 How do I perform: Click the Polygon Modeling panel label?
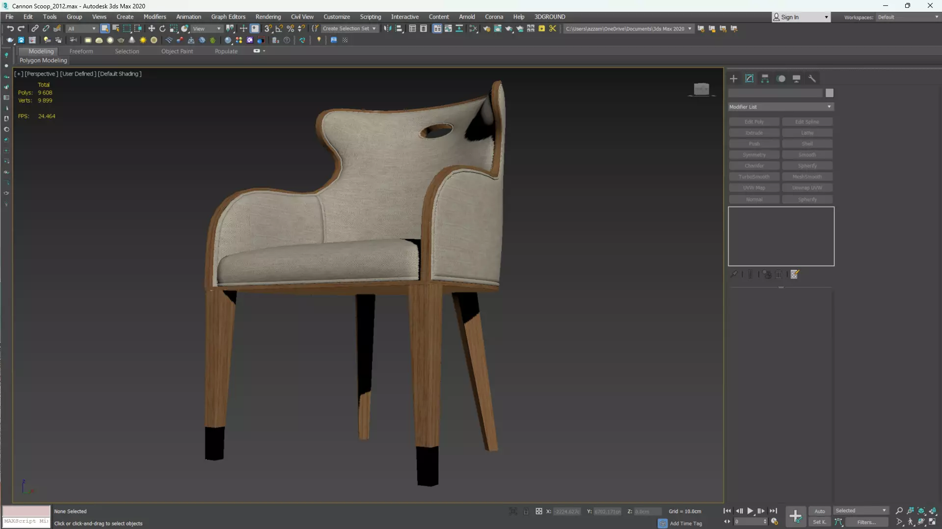click(x=43, y=60)
